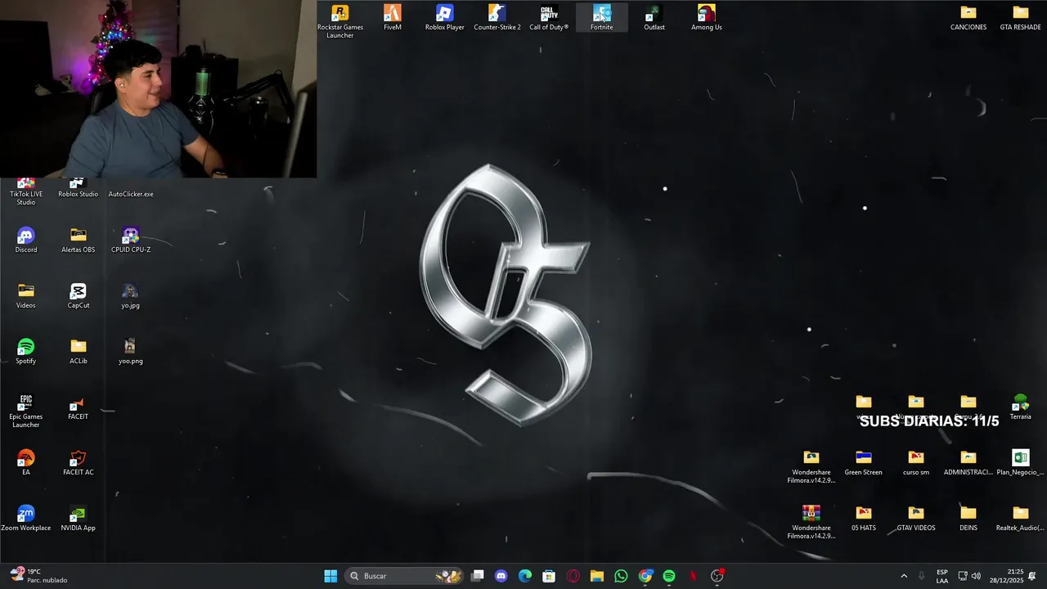Select the Call of Duty shortcut
The width and height of the screenshot is (1047, 589).
point(549,18)
